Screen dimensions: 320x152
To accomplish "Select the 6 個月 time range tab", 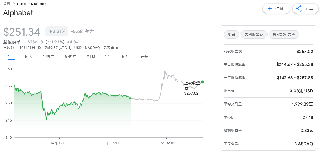I will coord(70,57).
